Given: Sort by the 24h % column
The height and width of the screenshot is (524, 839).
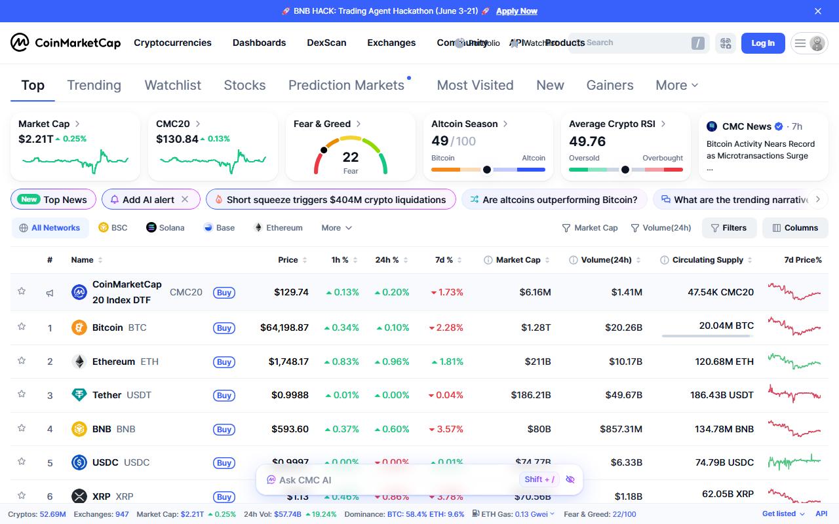Looking at the screenshot, I should coord(391,260).
